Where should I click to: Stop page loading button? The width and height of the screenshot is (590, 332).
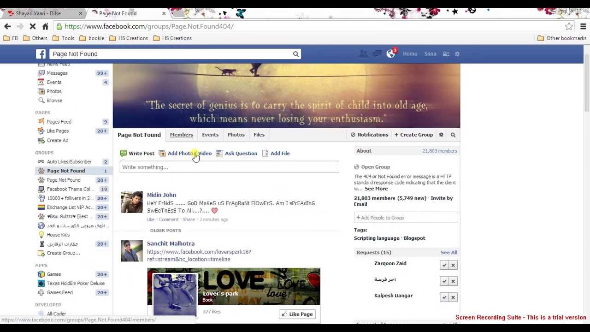[33, 26]
